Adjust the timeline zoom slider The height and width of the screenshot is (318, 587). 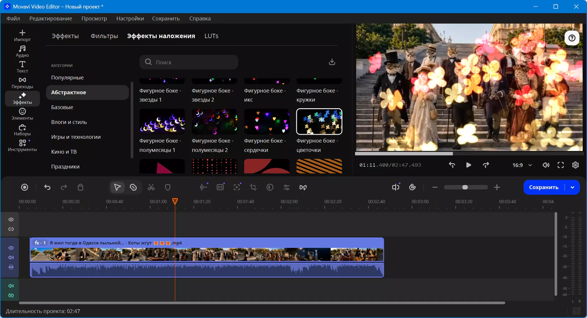pos(465,187)
